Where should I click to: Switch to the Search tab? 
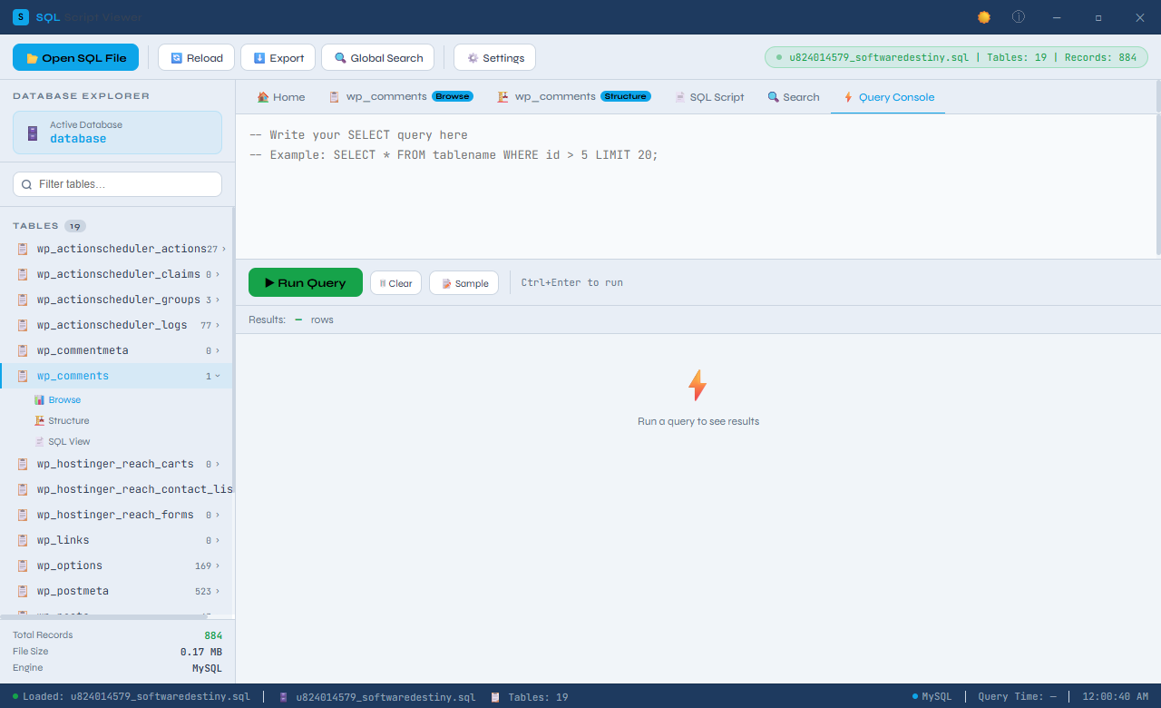coord(794,97)
